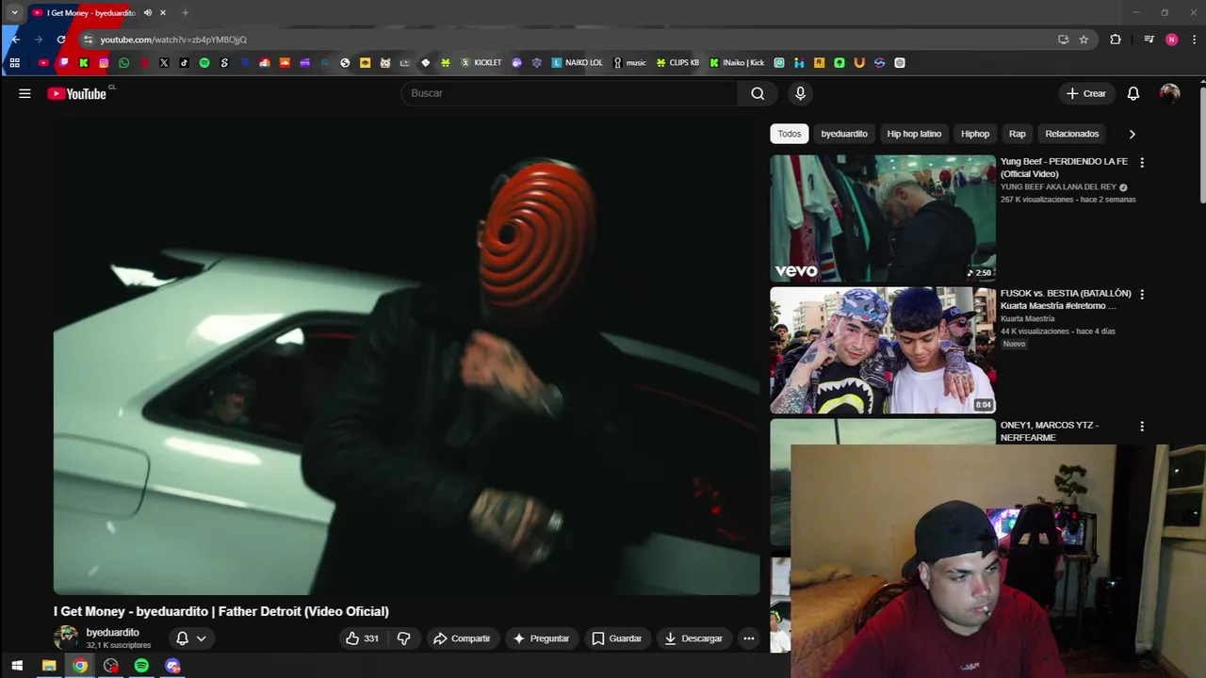Bookmark this page with the star
This screenshot has height=678, width=1206.
[1084, 40]
